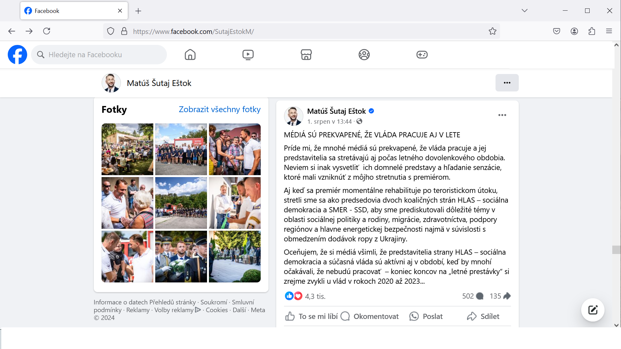The height and width of the screenshot is (349, 621).
Task: Open page header three-dots menu
Action: [x=507, y=83]
